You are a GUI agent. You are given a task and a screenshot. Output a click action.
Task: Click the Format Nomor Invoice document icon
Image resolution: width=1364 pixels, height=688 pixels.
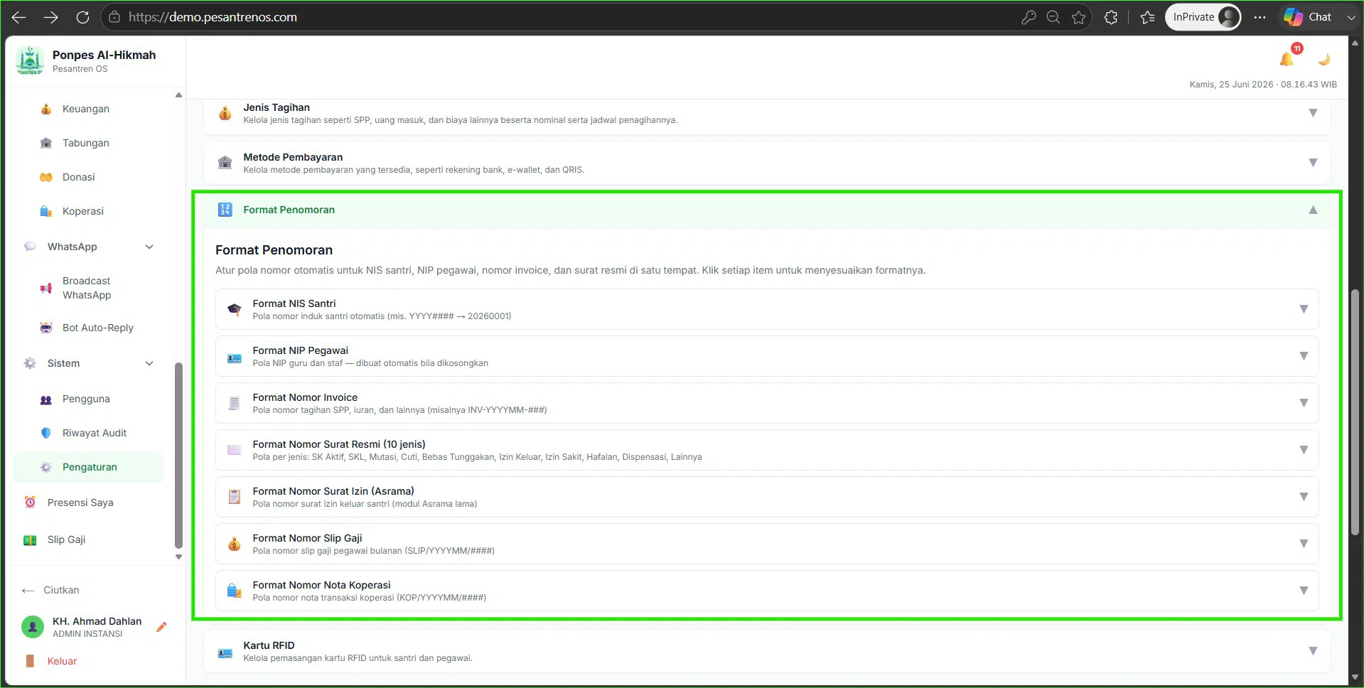[x=234, y=404]
